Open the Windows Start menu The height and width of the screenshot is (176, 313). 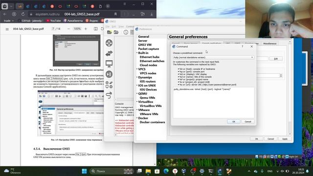[x=84, y=171]
